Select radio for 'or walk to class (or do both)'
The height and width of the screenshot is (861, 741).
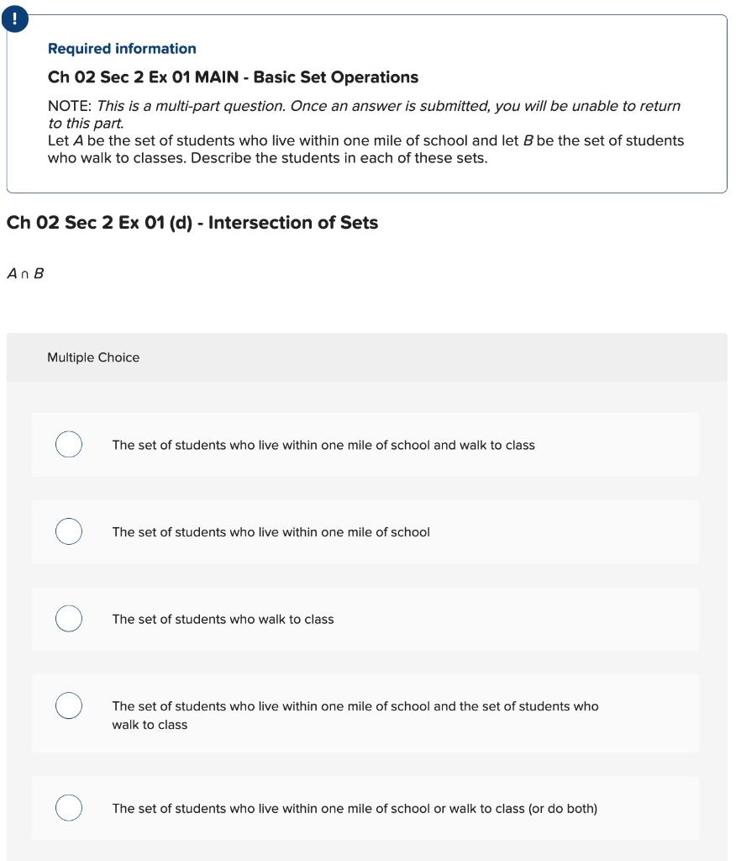click(x=68, y=807)
